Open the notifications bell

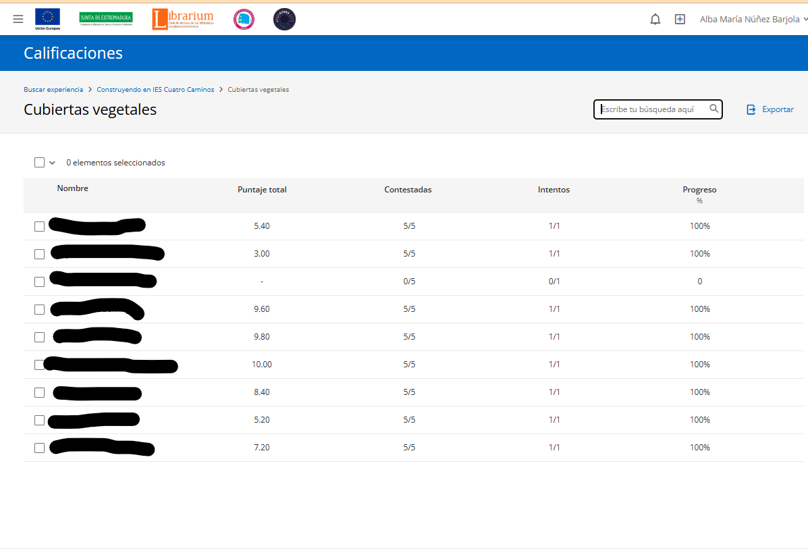[x=655, y=19]
